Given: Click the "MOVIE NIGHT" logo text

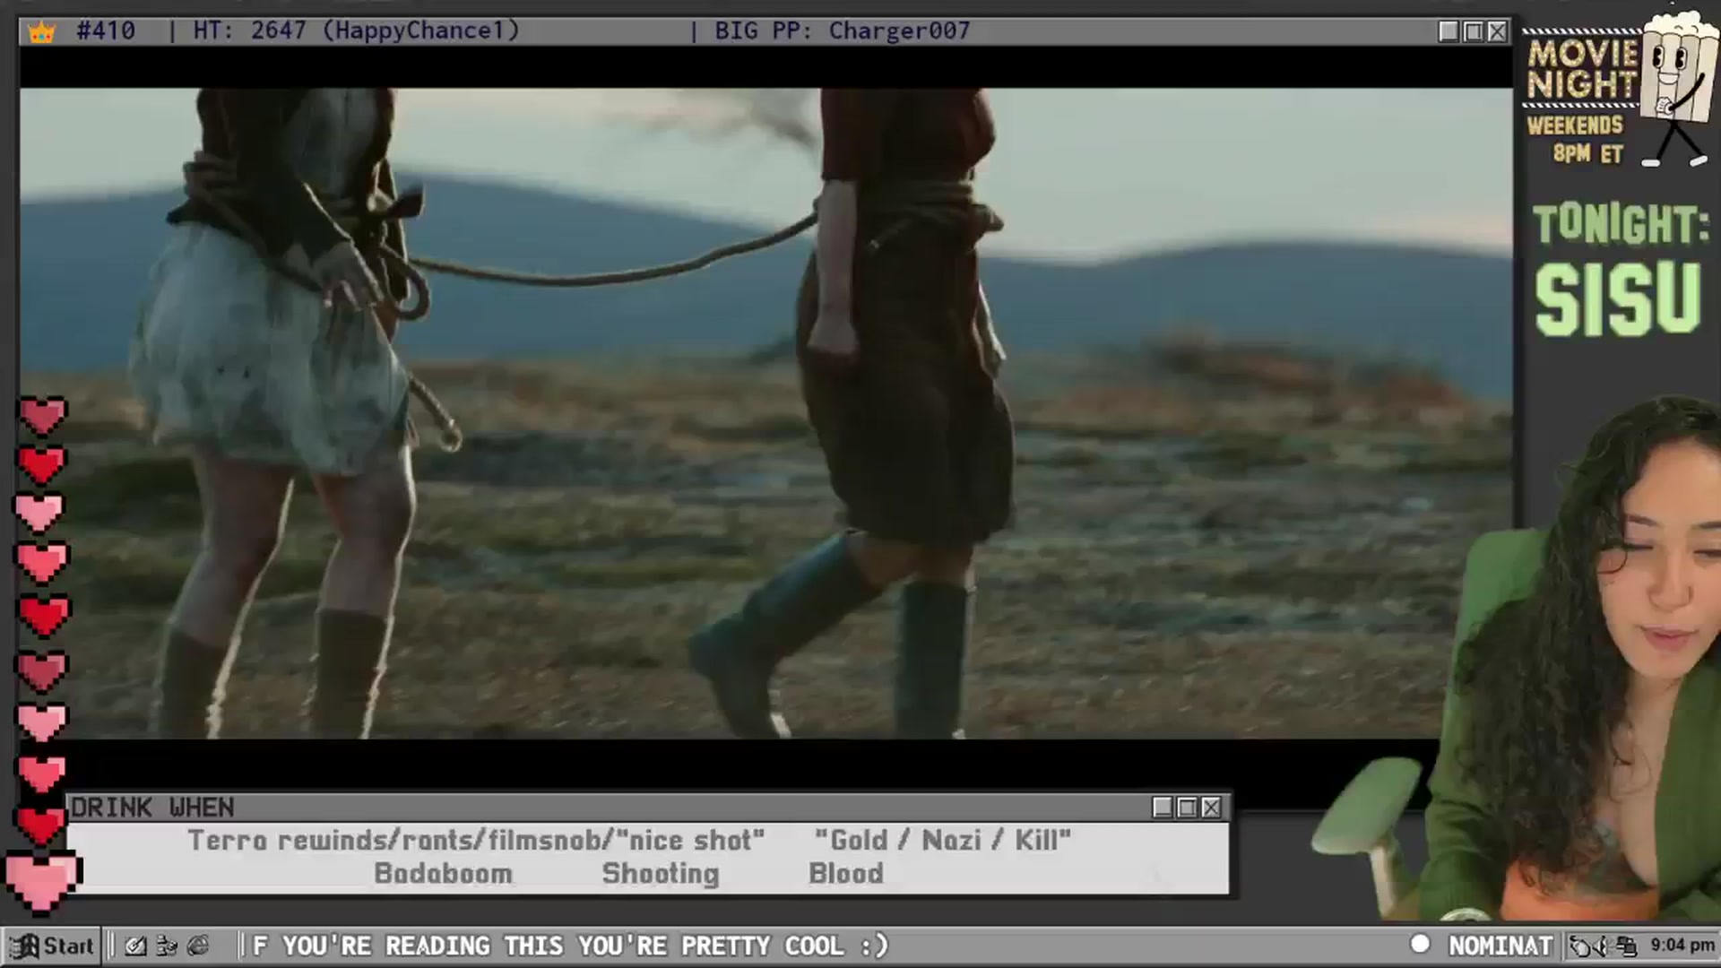Looking at the screenshot, I should tap(1583, 69).
